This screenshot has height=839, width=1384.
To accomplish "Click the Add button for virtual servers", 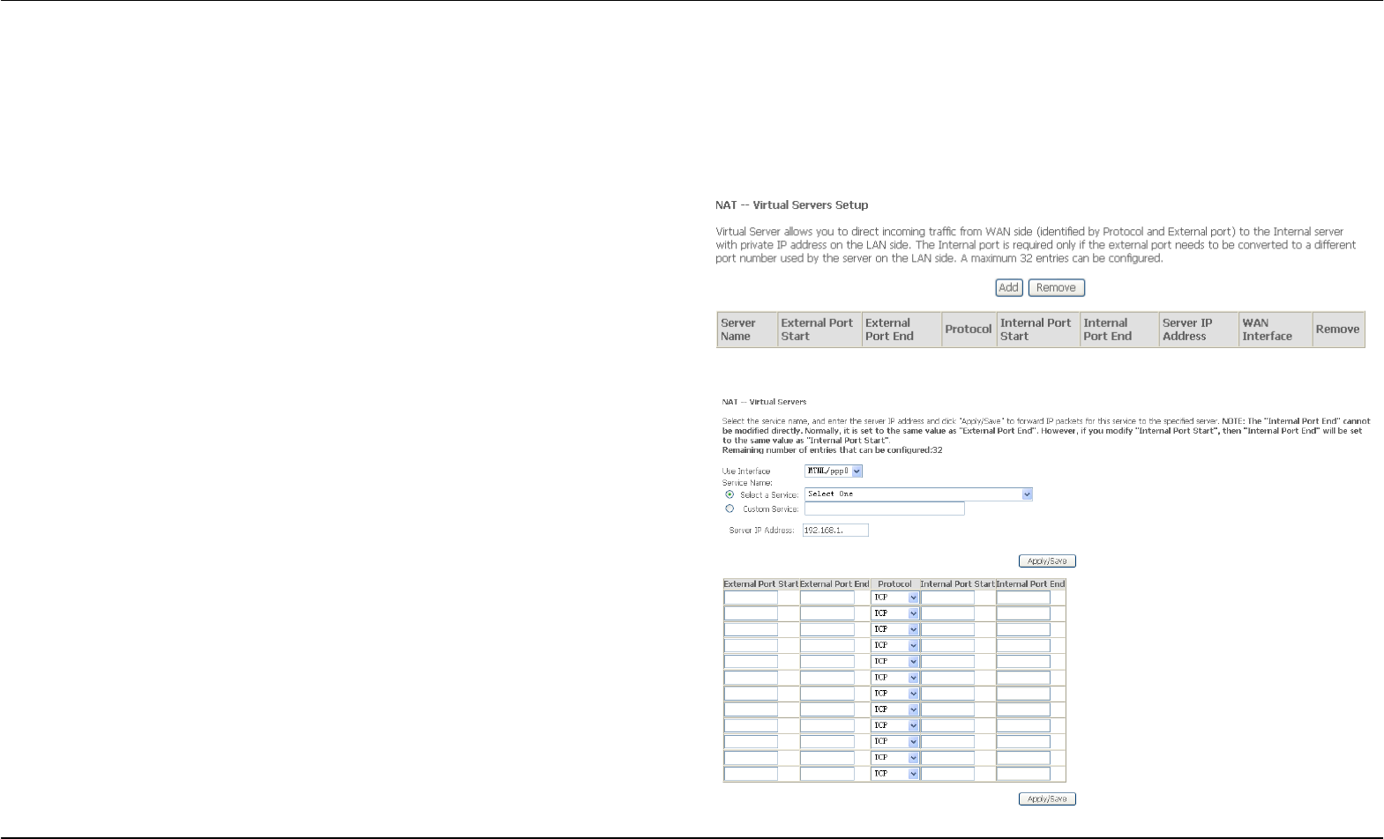I will pos(1009,287).
